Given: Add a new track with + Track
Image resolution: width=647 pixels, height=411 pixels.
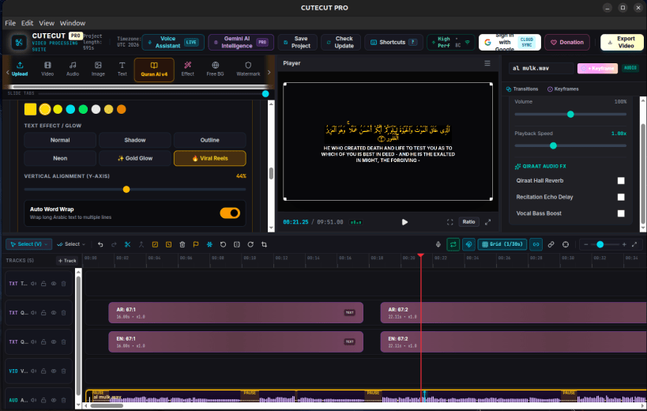Looking at the screenshot, I should [67, 261].
